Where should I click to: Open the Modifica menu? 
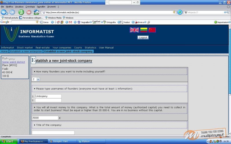click(x=10, y=7)
